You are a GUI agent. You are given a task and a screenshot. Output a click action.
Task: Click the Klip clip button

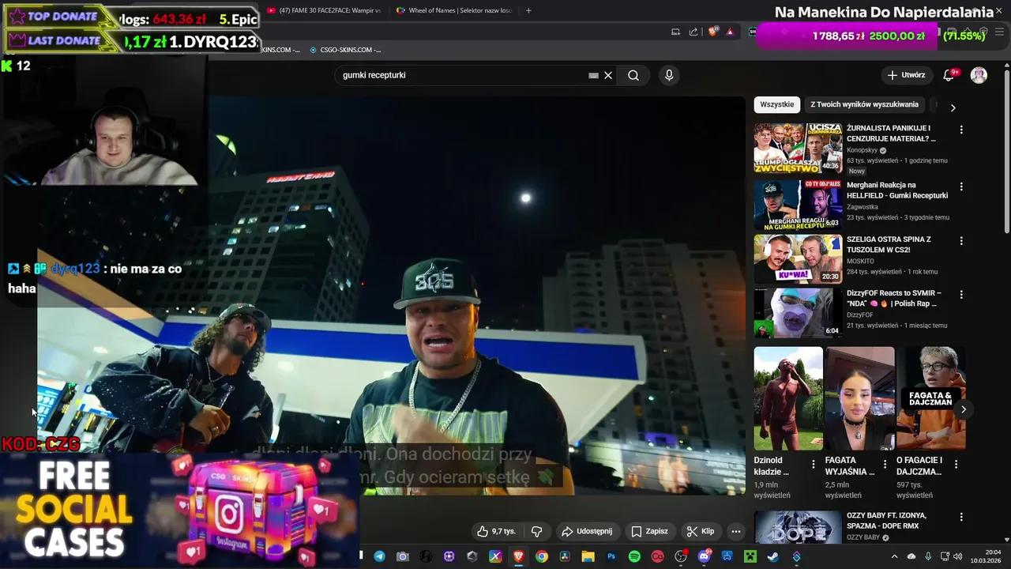pyautogui.click(x=700, y=531)
